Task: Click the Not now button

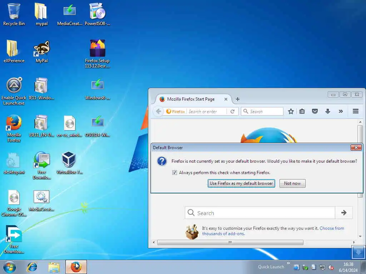Action: pos(292,183)
